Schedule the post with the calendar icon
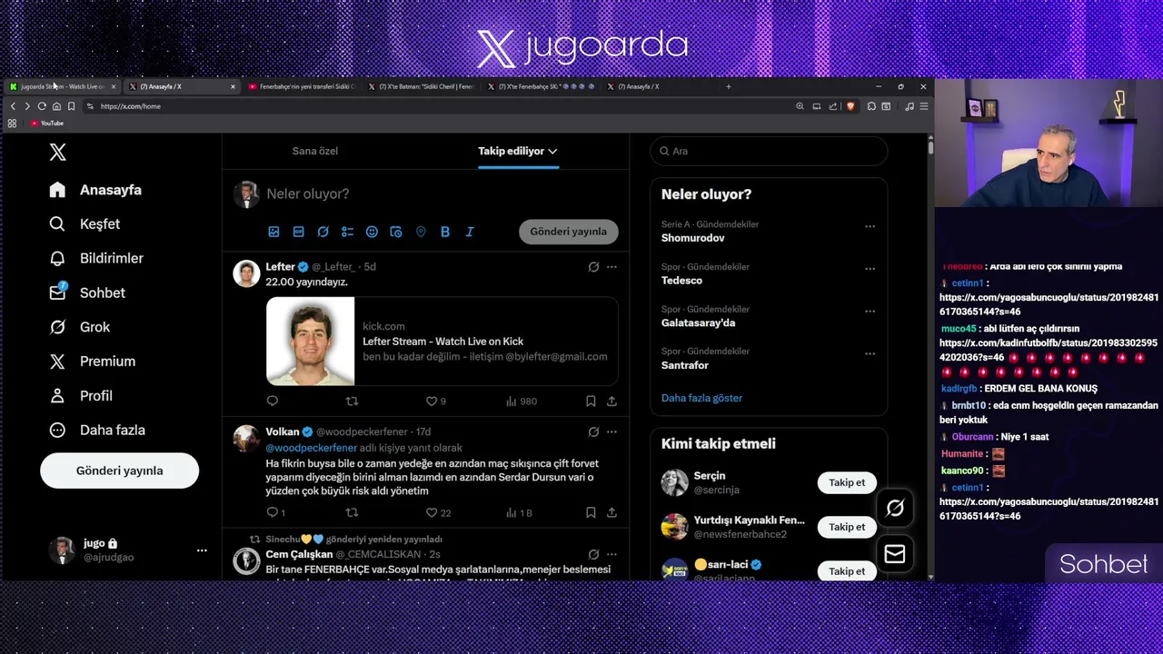The width and height of the screenshot is (1163, 654). pos(396,232)
